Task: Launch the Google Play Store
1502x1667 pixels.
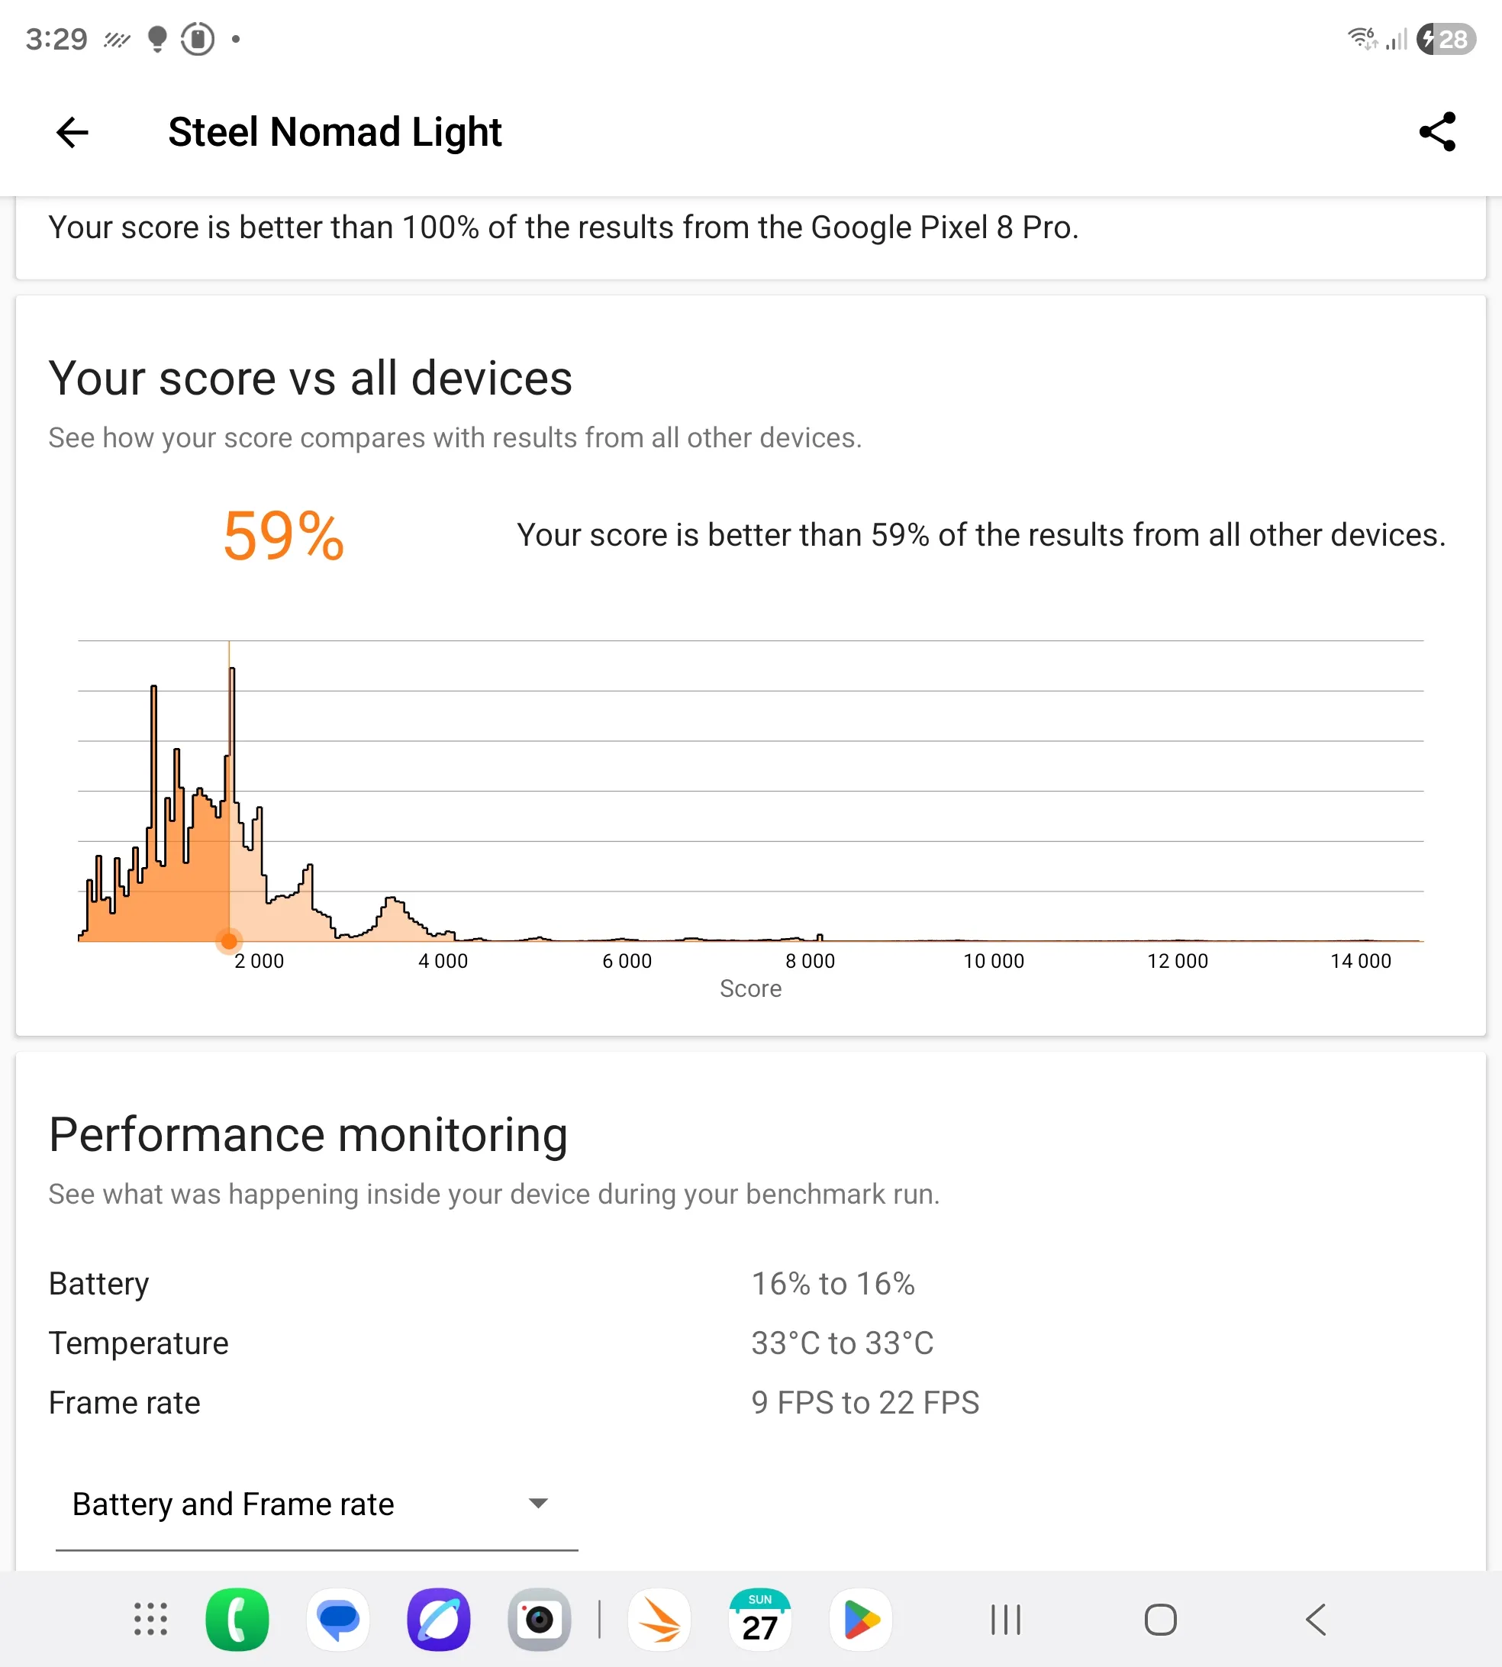Action: [861, 1619]
